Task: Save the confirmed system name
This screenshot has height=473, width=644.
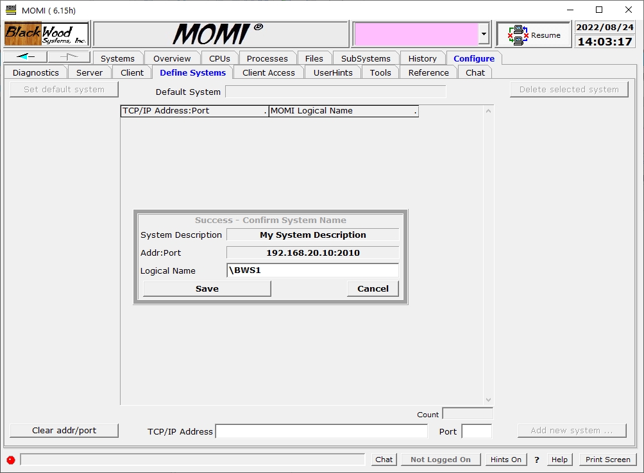Action: [207, 288]
